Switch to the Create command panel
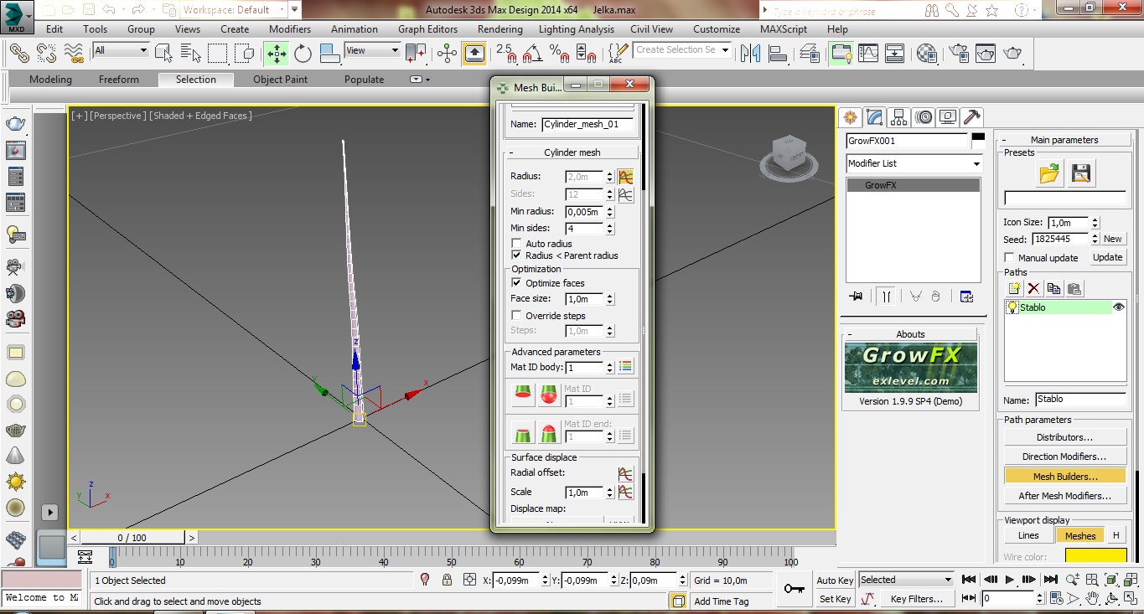 (851, 117)
